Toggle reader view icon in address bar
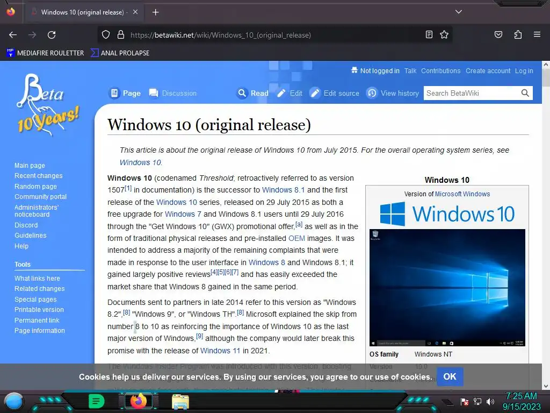 (x=429, y=35)
